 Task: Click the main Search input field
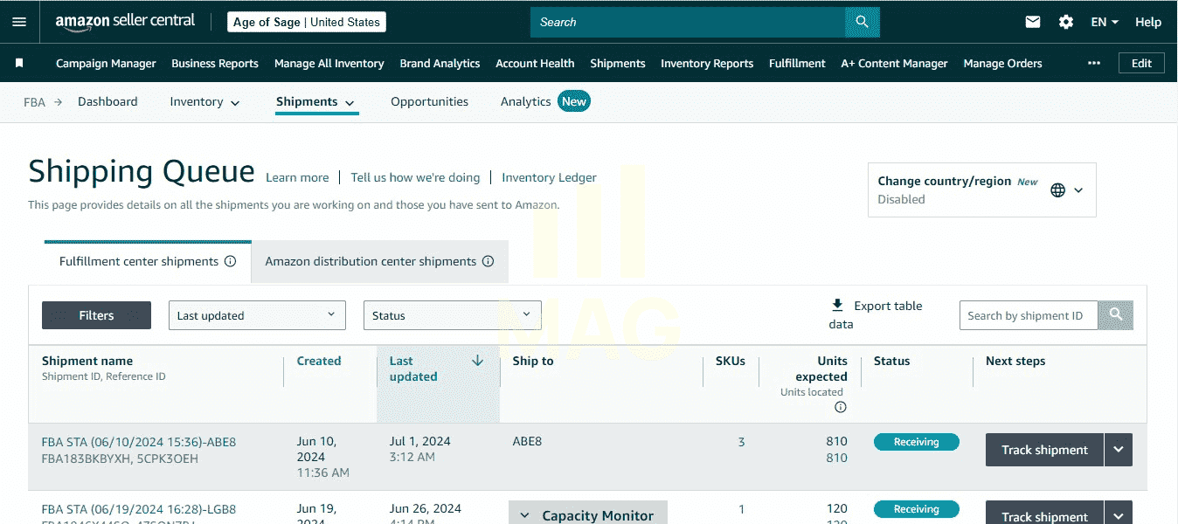click(x=688, y=22)
